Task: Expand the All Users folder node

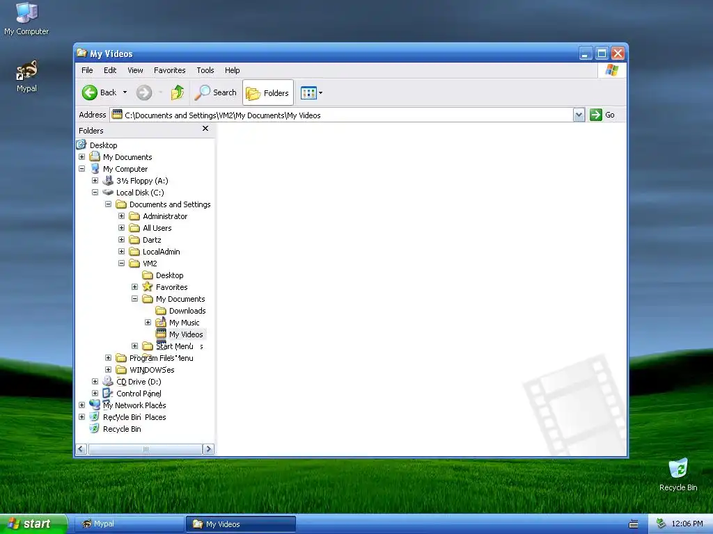Action: coord(121,227)
